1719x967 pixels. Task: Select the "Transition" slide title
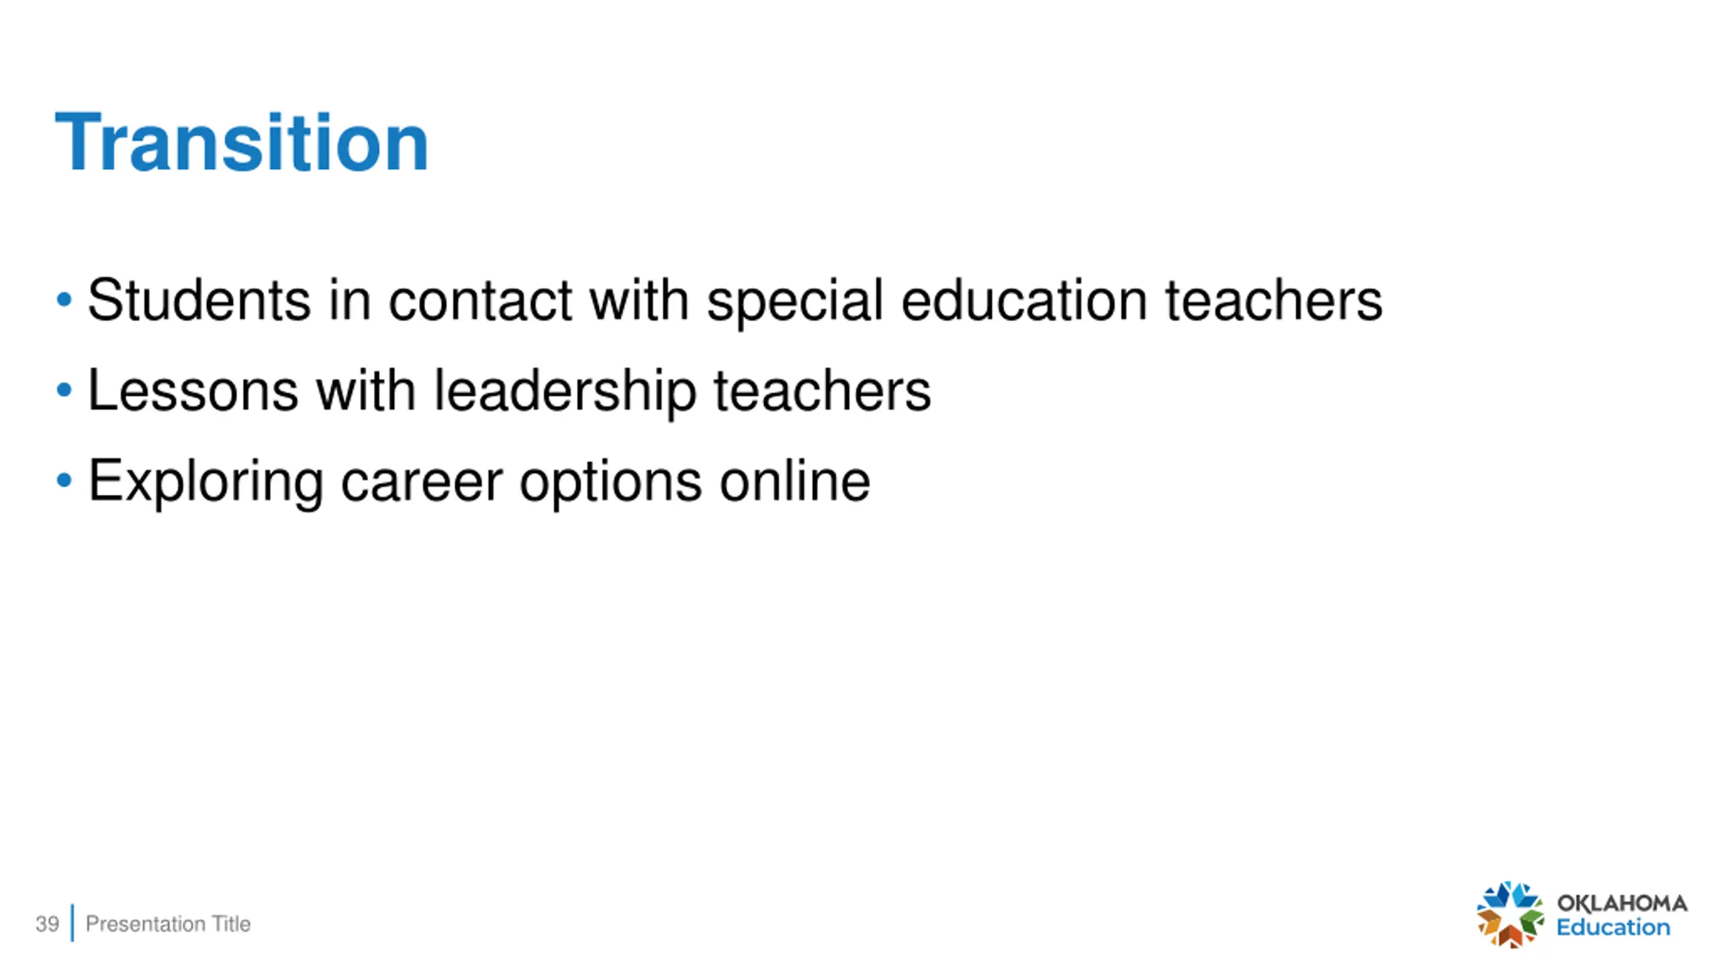[242, 142]
